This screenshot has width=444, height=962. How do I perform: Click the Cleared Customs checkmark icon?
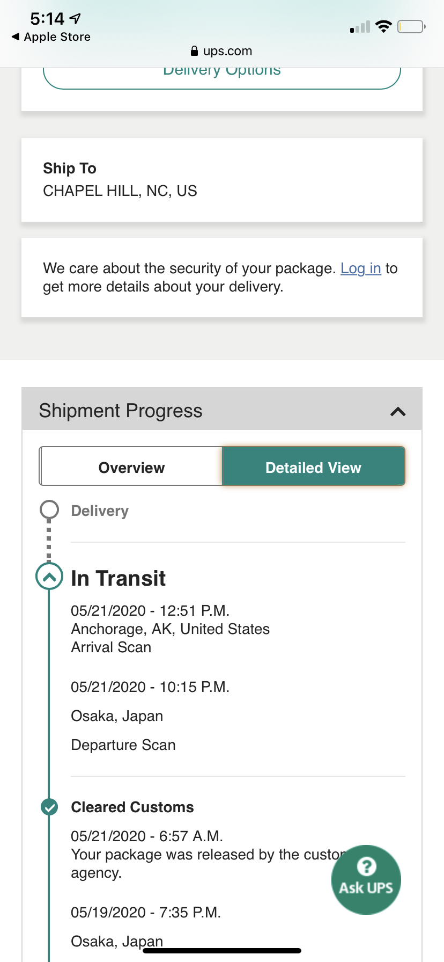(x=49, y=807)
